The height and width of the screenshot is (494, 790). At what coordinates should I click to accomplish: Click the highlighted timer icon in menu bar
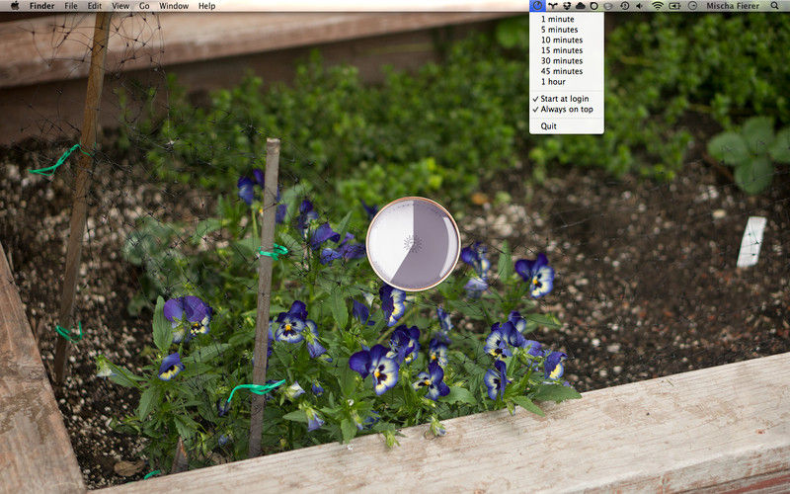point(537,6)
